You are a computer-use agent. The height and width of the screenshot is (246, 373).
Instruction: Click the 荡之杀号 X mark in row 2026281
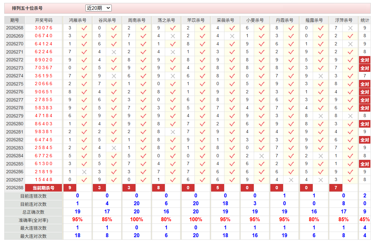click(173, 132)
